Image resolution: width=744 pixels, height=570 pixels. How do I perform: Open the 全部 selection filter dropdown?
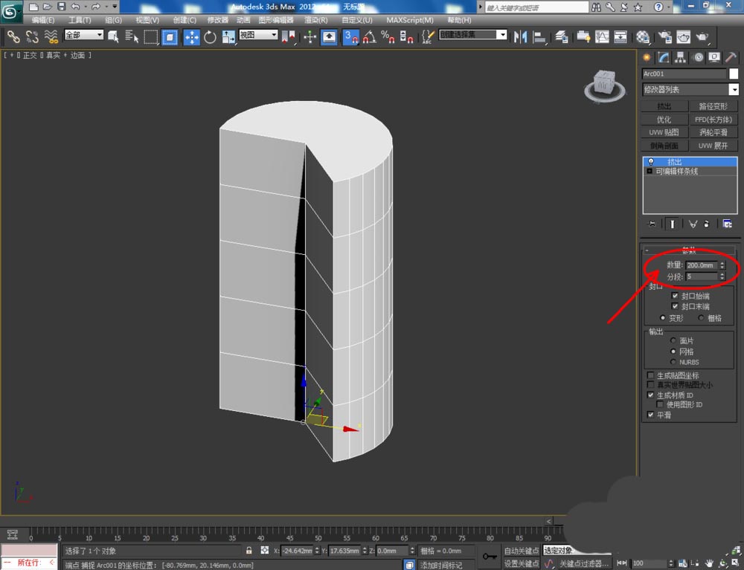[83, 35]
